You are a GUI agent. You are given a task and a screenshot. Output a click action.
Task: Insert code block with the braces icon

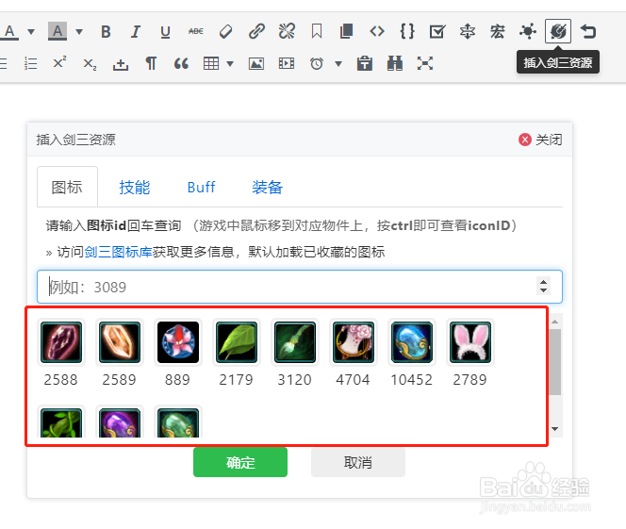[407, 31]
